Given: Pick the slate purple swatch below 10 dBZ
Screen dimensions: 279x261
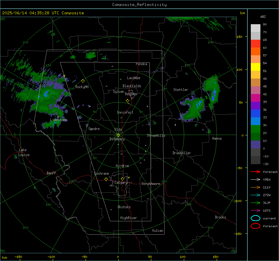Looking at the screenshot, I should tap(255, 145).
